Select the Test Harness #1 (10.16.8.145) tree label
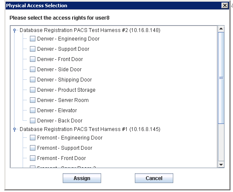Image resolution: width=233 pixels, height=192 pixels. coord(90,129)
